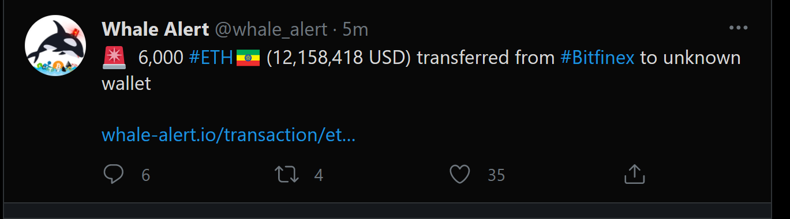
Task: Click the Whale Alert display name
Action: [155, 29]
